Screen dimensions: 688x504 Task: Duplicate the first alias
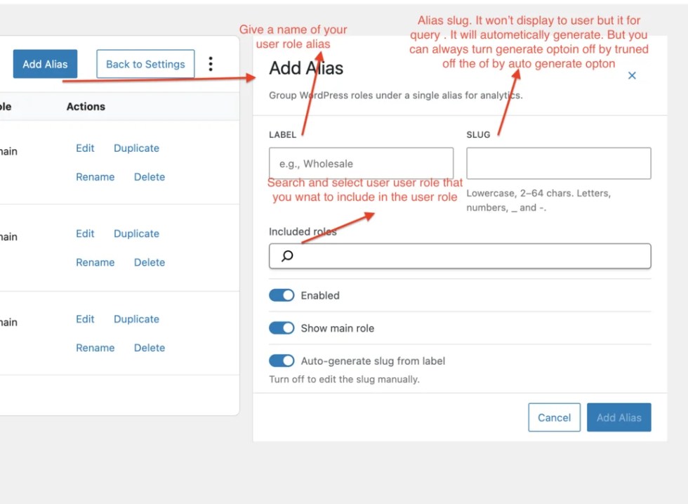135,148
